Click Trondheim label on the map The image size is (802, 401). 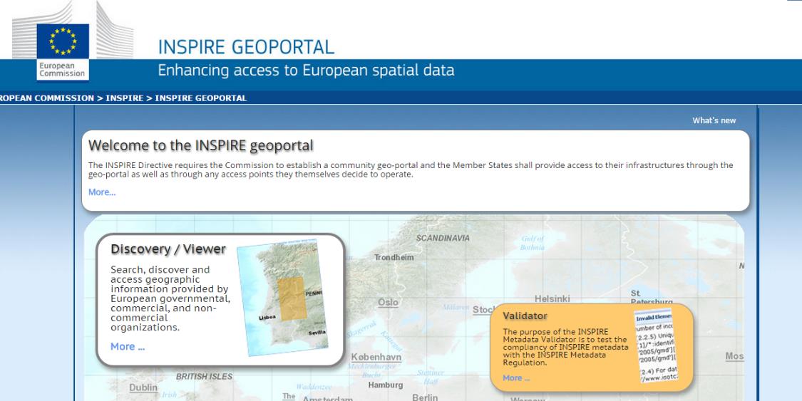(394, 257)
